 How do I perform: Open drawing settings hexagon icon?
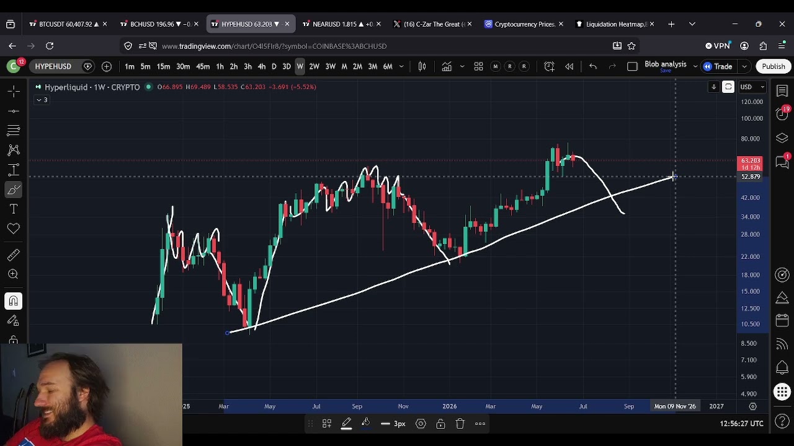[x=421, y=424]
